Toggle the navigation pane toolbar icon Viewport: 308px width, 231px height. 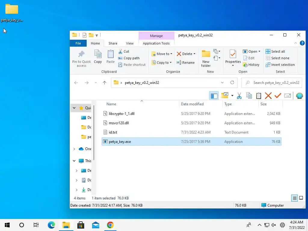click(x=214, y=96)
